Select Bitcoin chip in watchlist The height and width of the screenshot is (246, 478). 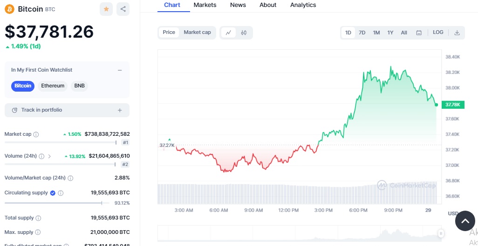coord(23,86)
